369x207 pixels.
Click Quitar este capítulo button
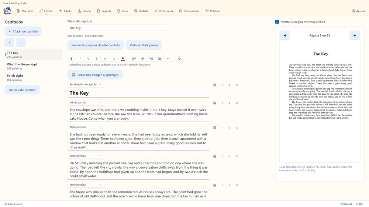click(22, 90)
